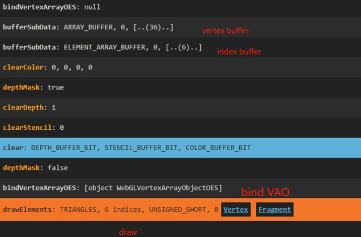Open the Vertex shader link
The width and height of the screenshot is (361, 237).
(235, 210)
